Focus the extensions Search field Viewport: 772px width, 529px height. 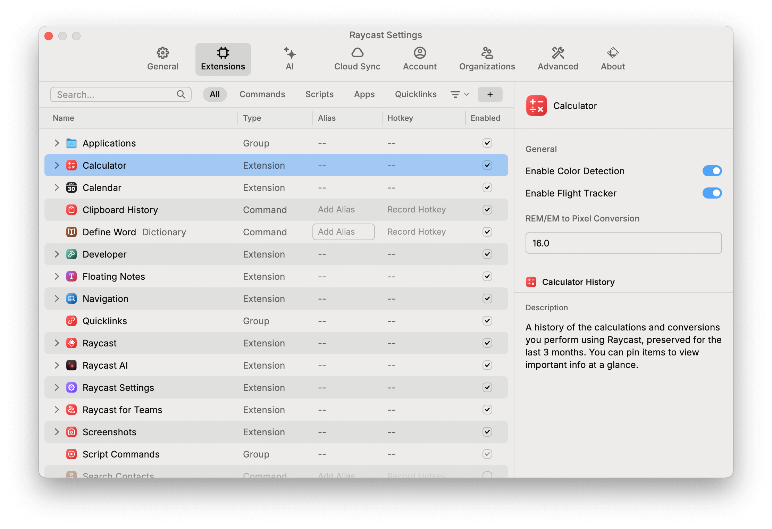pyautogui.click(x=120, y=94)
